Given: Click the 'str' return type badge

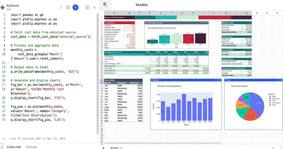Looking at the screenshot, I should pyautogui.click(x=38, y=139).
